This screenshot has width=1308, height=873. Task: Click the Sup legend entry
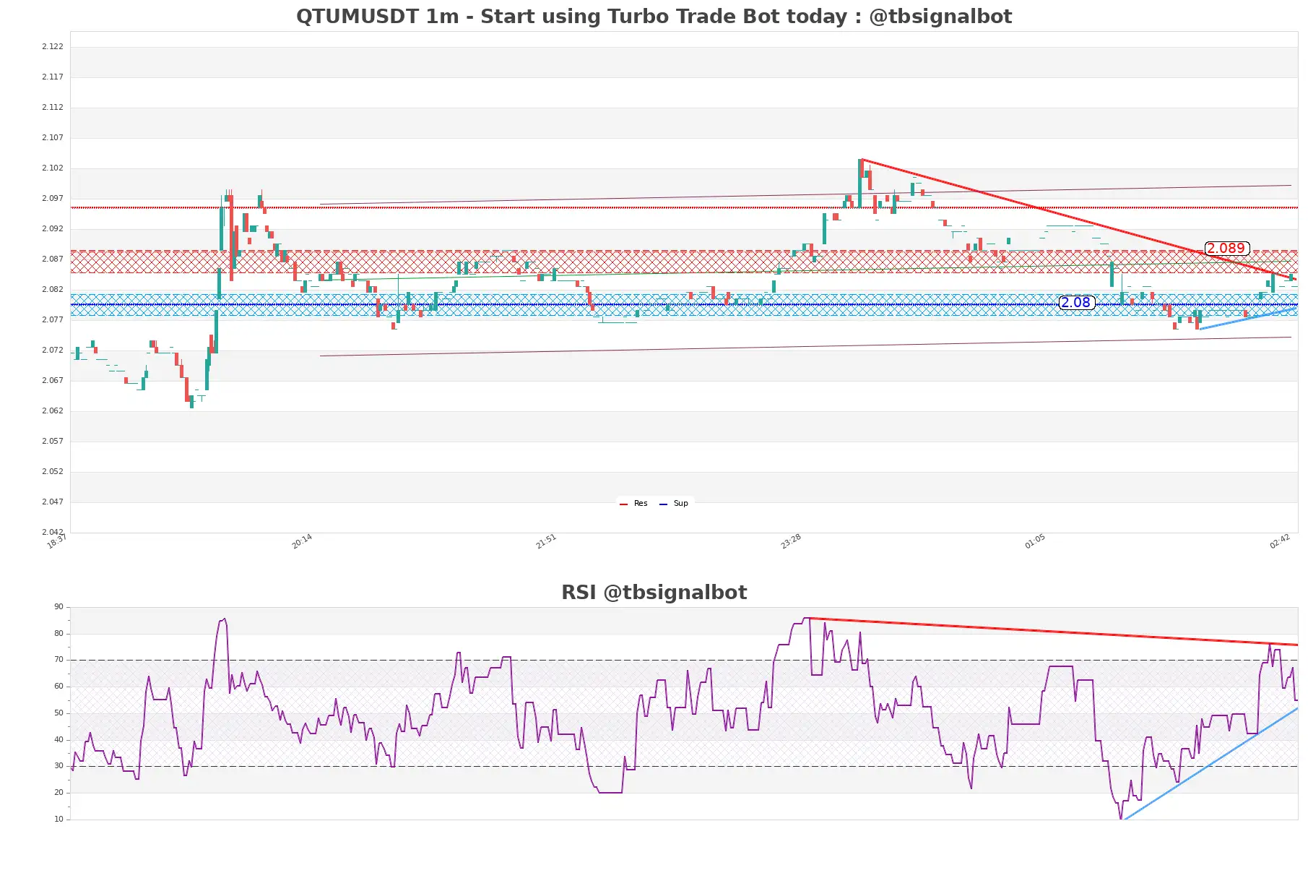[674, 504]
